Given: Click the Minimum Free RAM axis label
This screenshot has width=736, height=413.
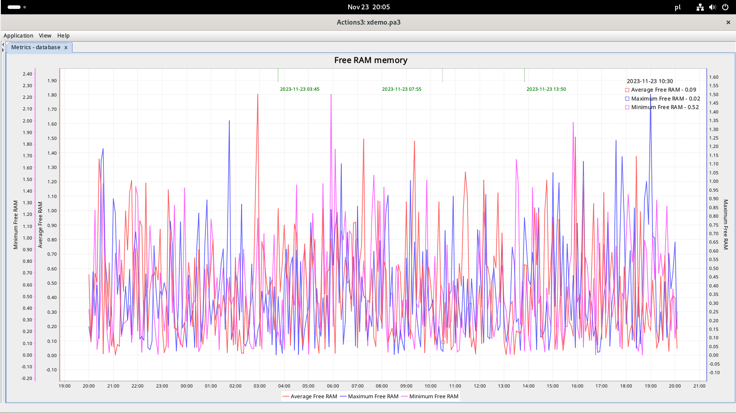Looking at the screenshot, I should click(16, 225).
